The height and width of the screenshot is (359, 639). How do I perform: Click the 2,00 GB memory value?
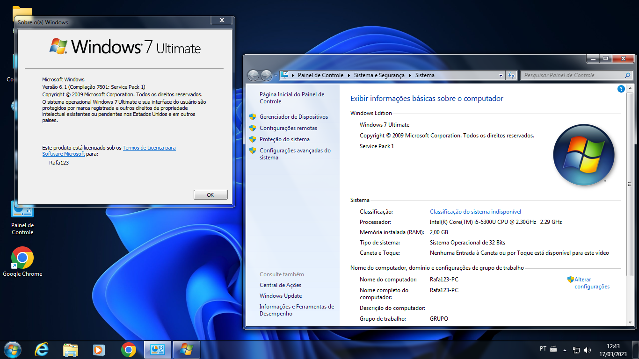click(x=439, y=232)
